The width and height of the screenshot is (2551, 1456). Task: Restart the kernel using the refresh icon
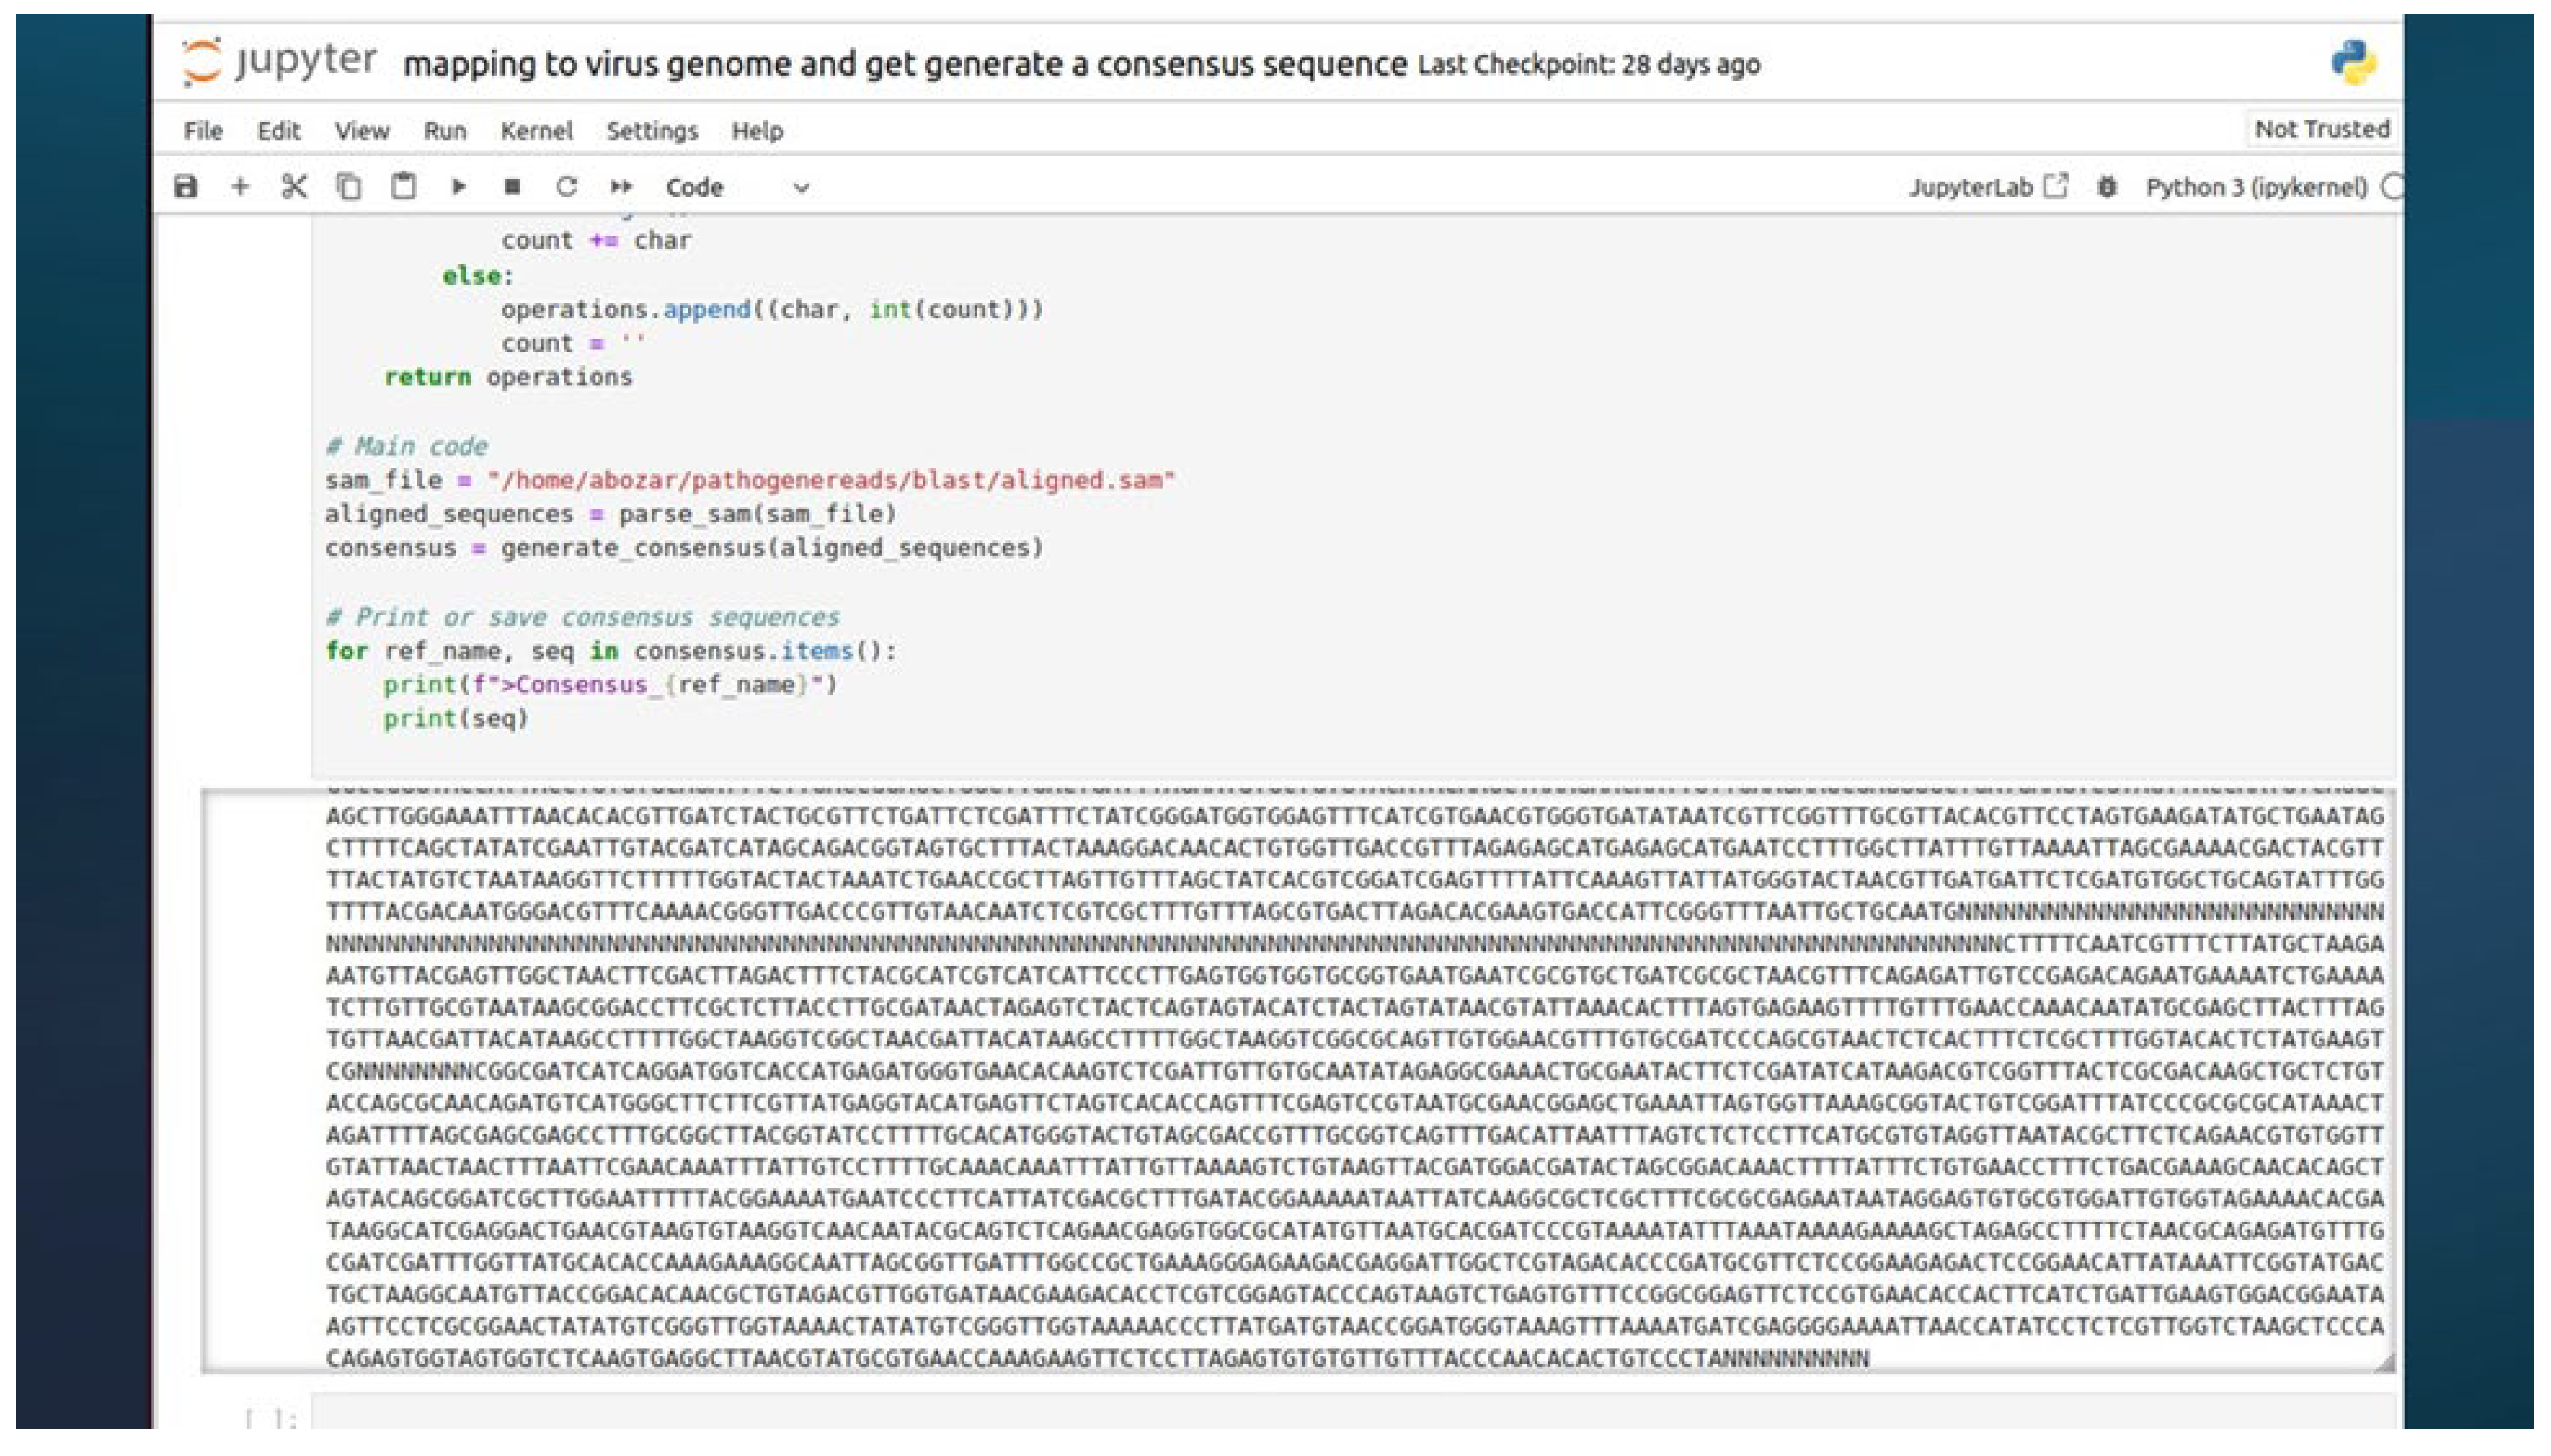click(x=566, y=186)
